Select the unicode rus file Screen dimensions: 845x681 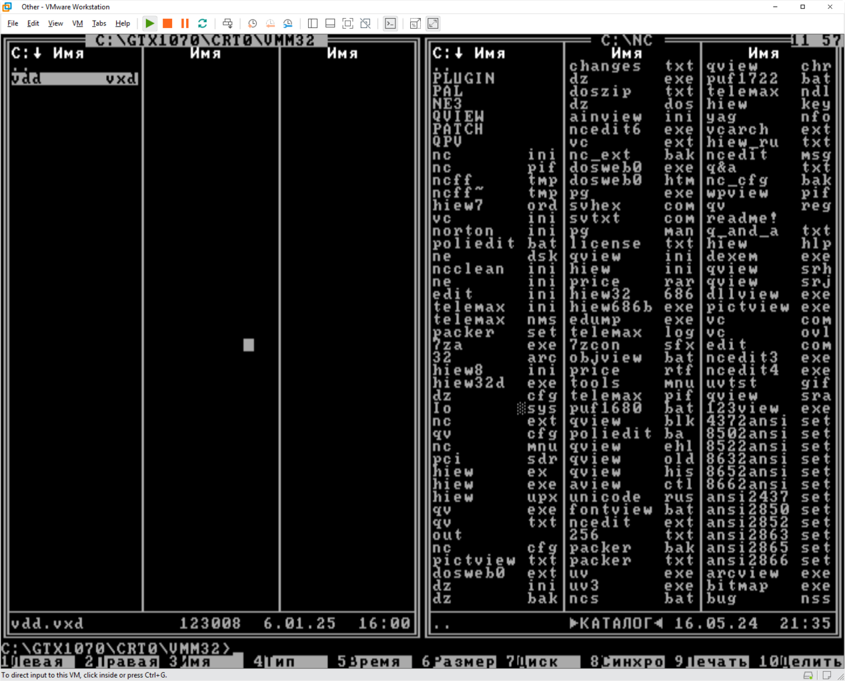pos(632,497)
